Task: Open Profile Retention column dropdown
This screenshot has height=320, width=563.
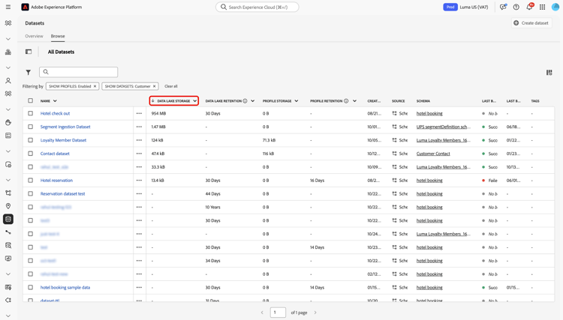Action: 354,101
